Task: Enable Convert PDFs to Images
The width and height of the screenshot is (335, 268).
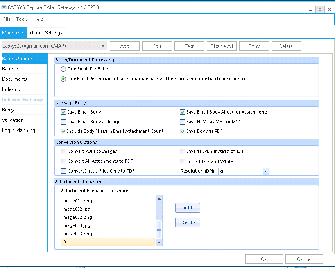Action: tap(63, 151)
